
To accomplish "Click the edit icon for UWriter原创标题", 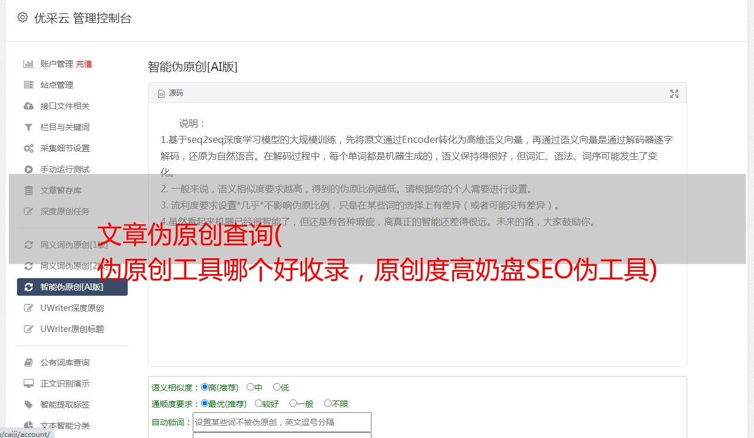I will coord(28,329).
